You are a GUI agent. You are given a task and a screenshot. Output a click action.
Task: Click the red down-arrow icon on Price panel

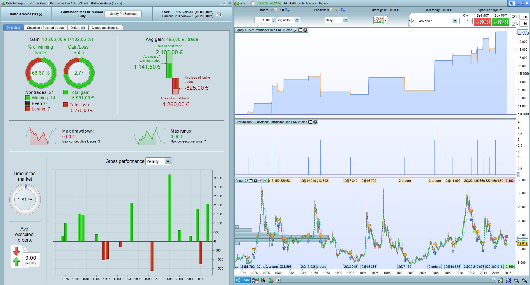260,181
